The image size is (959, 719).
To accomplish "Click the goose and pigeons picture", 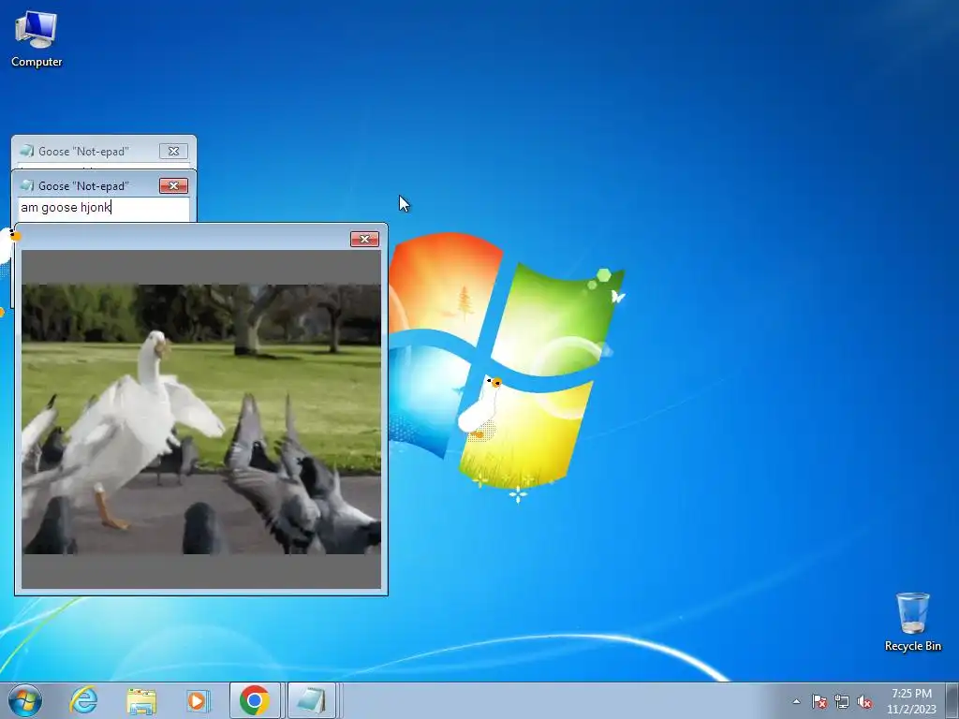I will click(x=201, y=419).
